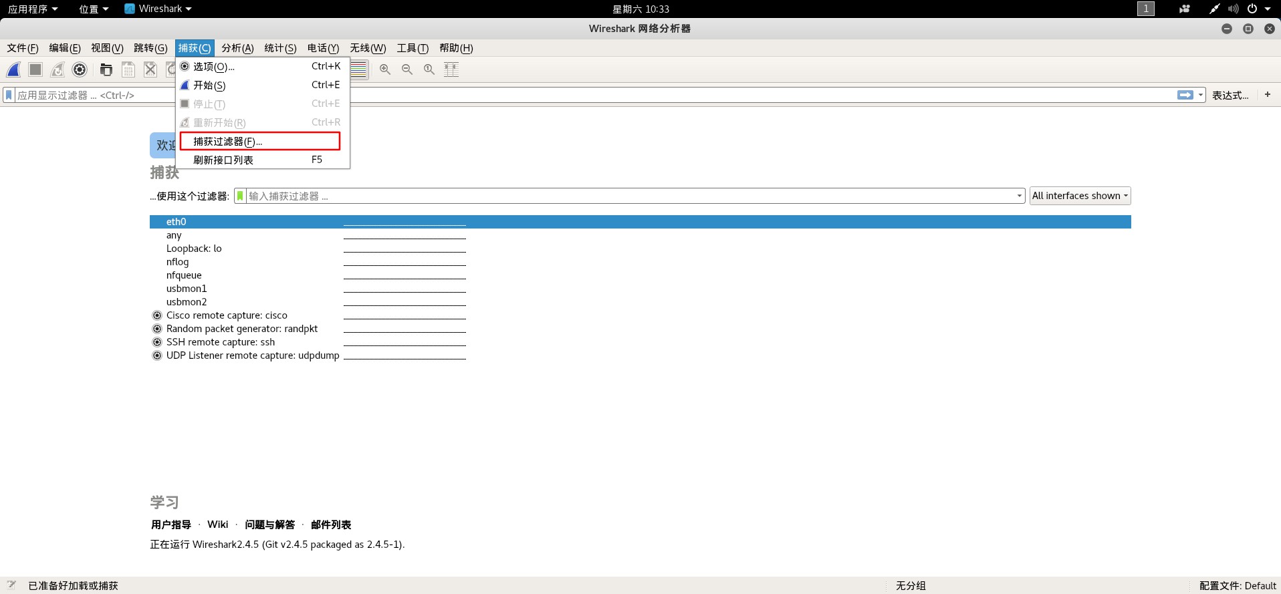Add a display filter button plus
This screenshot has height=594, width=1281.
1268,95
